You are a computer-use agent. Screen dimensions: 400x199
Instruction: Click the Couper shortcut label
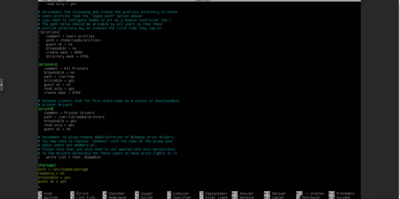[147, 194]
